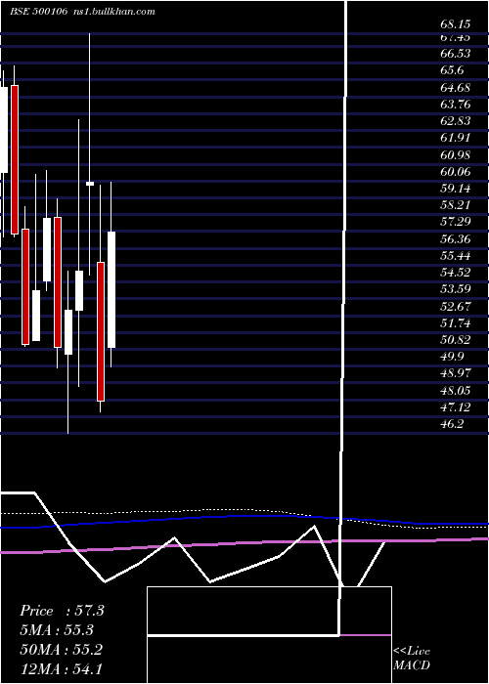
Task: Click the 50.82 price level label
Action: pyautogui.click(x=456, y=340)
